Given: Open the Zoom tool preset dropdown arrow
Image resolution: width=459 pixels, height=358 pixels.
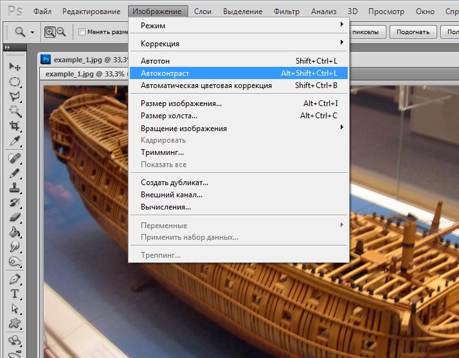Looking at the screenshot, I should (32, 32).
